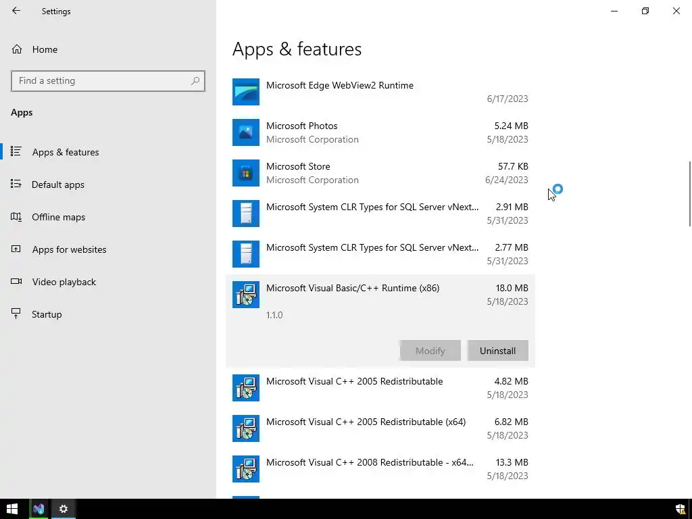Click the Microsoft Photos app icon
Screen dimensions: 692x519
[x=246, y=132]
